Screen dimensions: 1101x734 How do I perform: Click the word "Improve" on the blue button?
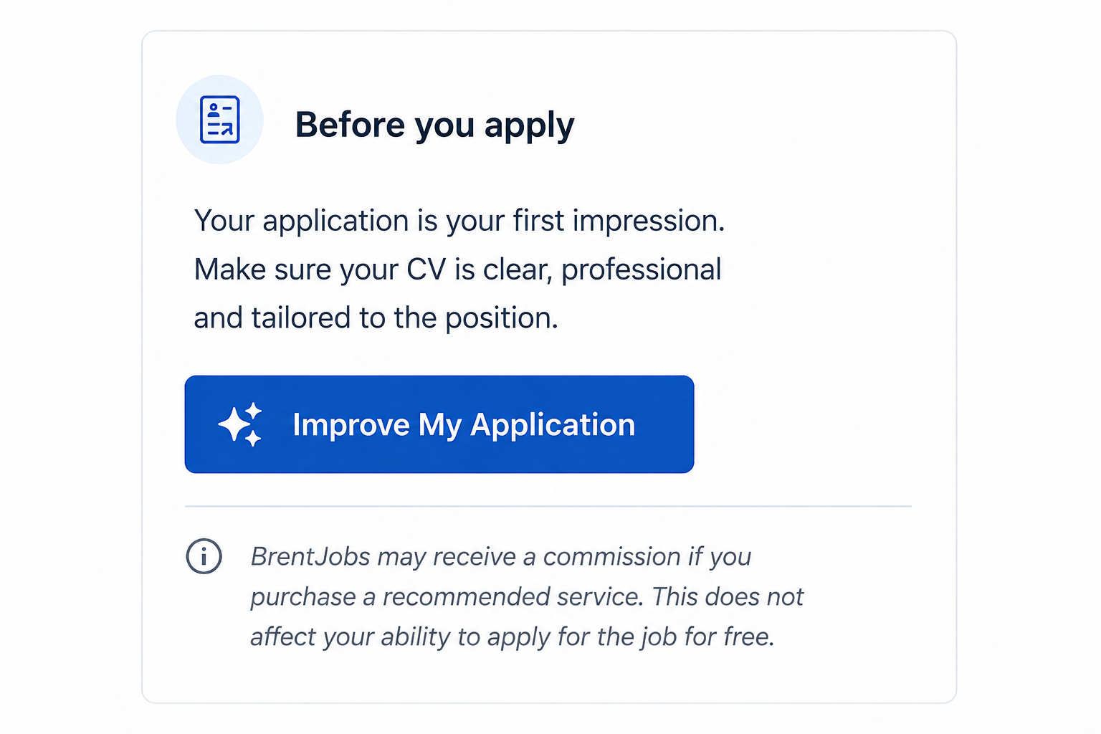point(351,426)
